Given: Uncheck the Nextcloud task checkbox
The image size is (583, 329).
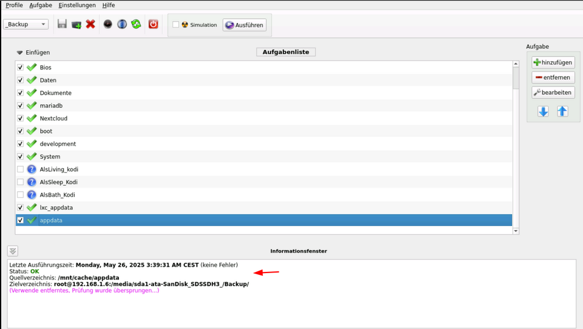Looking at the screenshot, I should point(20,118).
